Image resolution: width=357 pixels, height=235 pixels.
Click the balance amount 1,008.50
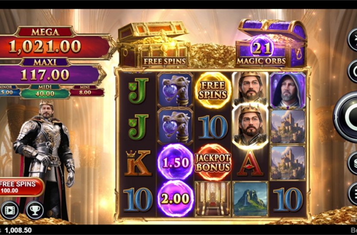18,230
